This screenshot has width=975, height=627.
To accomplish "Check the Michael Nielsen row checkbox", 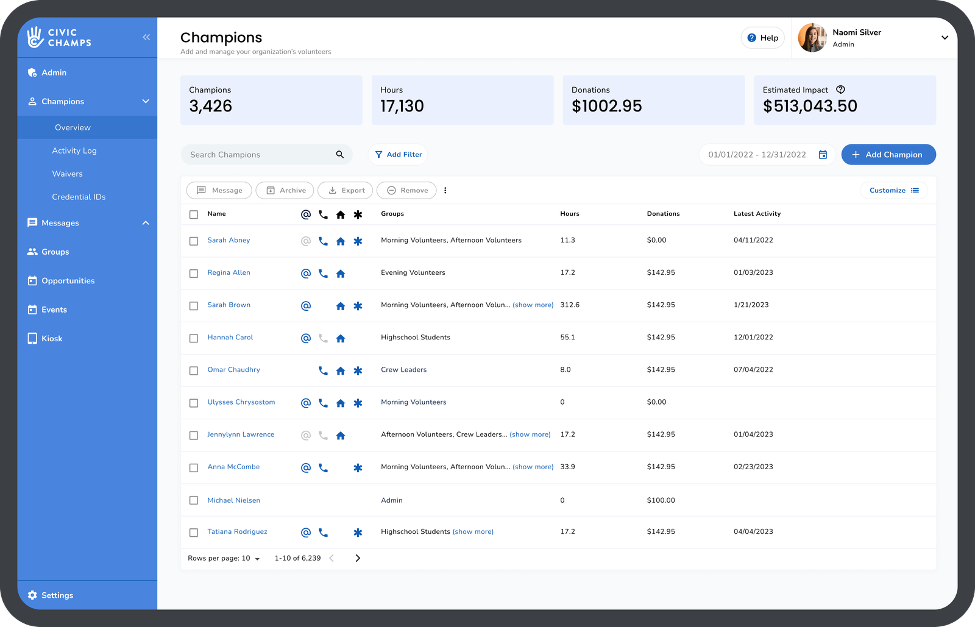I will tap(194, 500).
